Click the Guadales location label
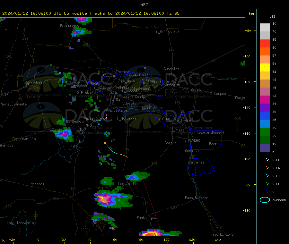 (171, 69)
